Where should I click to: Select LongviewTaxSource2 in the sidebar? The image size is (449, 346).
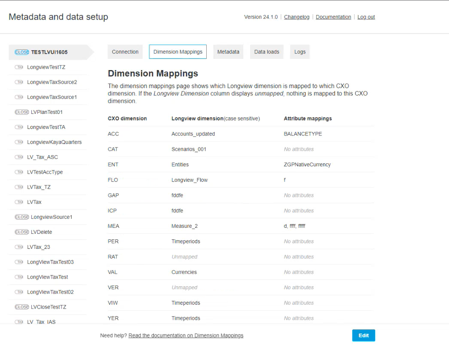point(52,82)
